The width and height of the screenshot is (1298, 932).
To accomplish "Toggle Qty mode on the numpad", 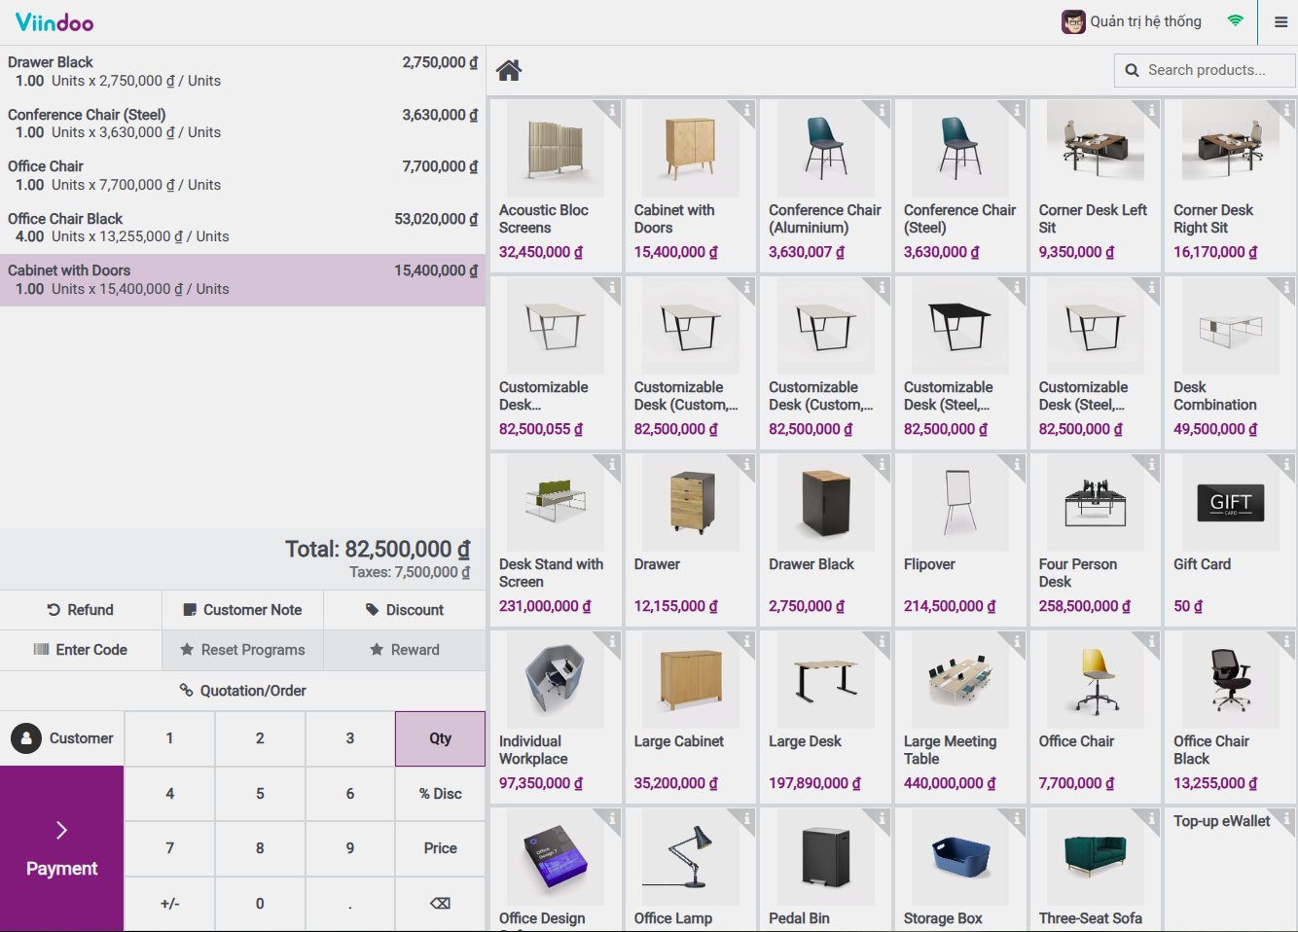I will coord(439,738).
